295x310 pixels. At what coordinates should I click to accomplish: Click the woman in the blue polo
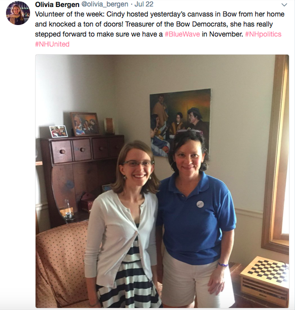coord(196,218)
